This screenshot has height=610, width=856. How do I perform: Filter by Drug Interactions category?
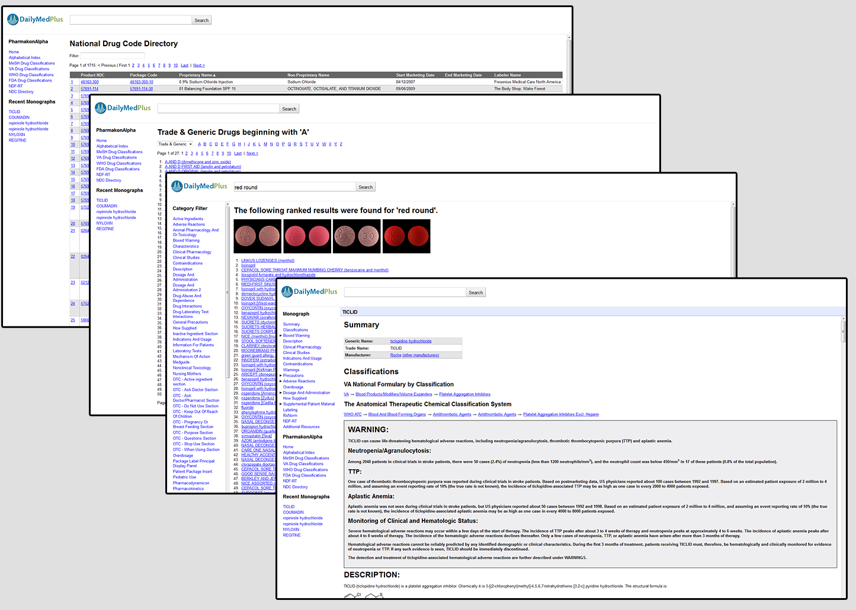187,306
